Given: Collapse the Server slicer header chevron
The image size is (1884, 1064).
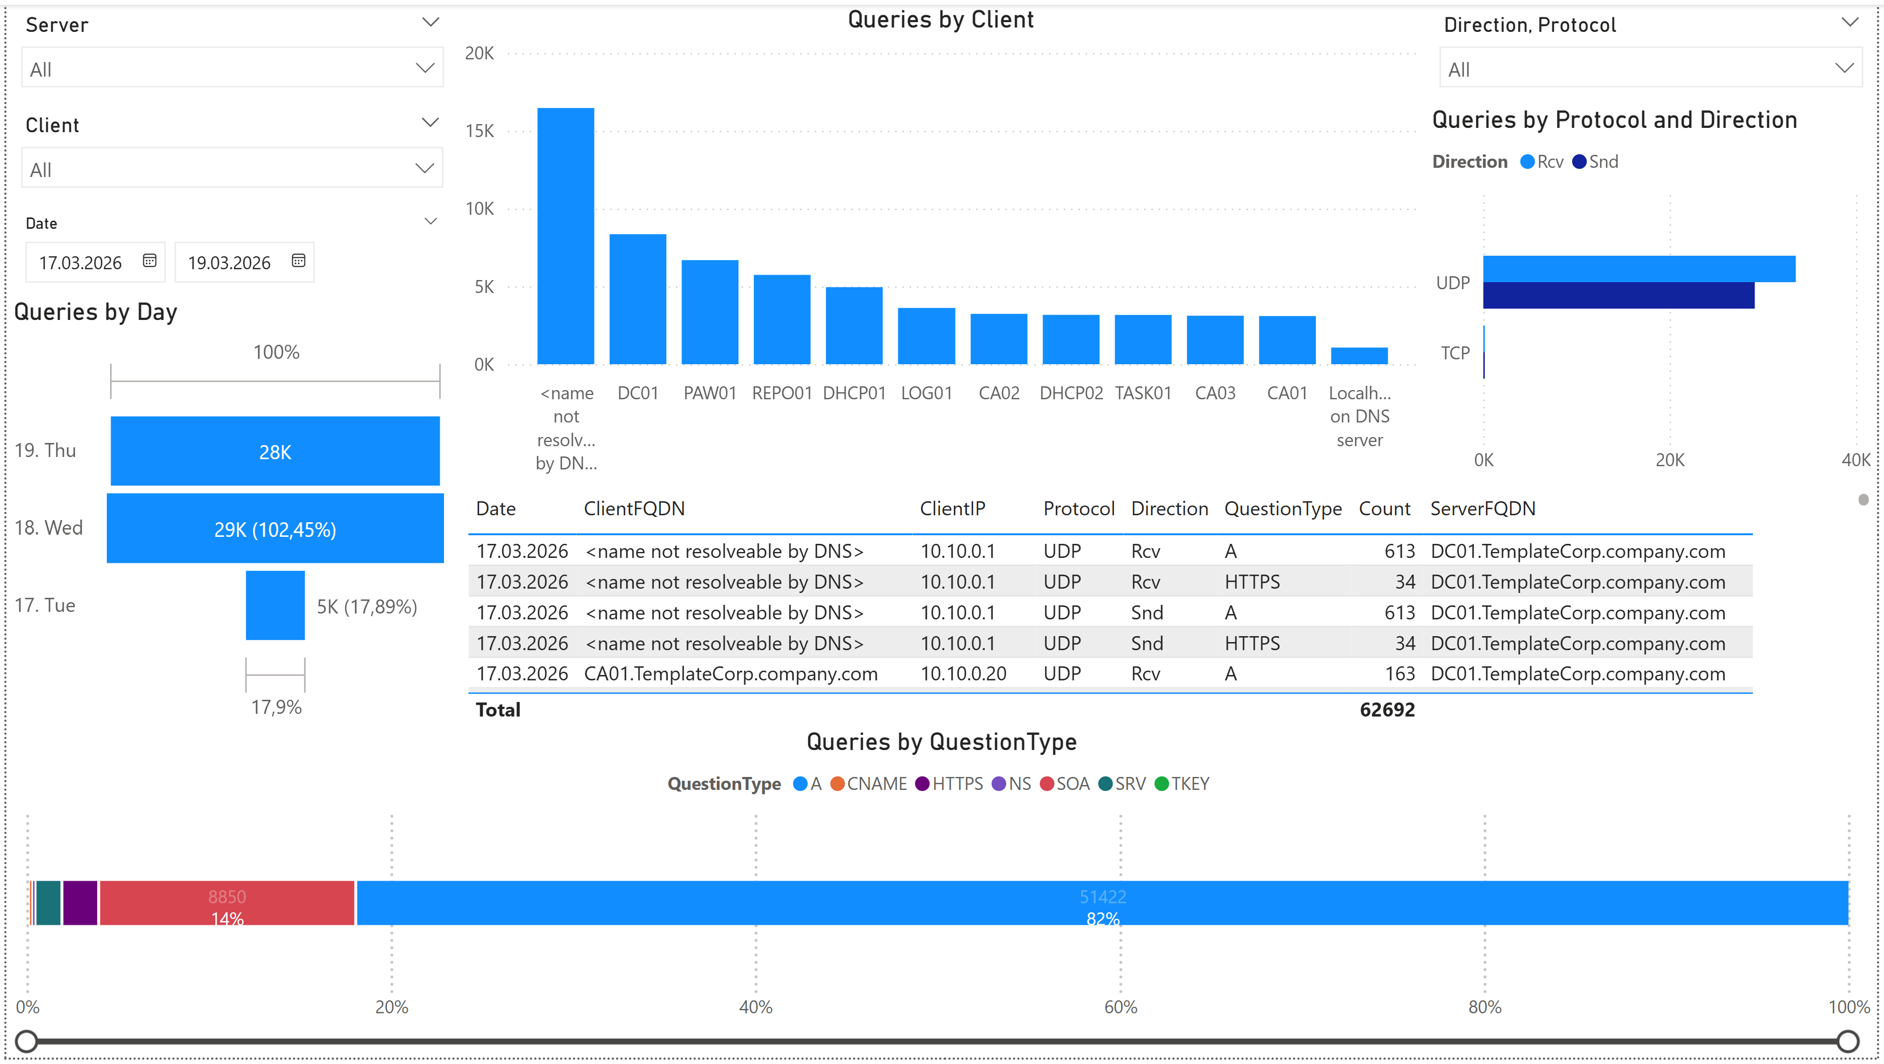Looking at the screenshot, I should coord(431,23).
